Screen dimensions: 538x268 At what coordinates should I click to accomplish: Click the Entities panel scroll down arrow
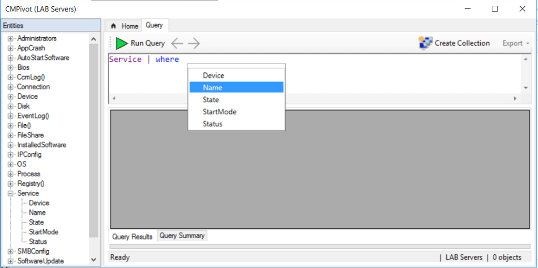[x=94, y=259]
